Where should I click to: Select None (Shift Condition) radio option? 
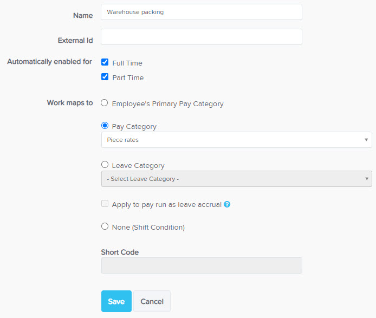[105, 226]
